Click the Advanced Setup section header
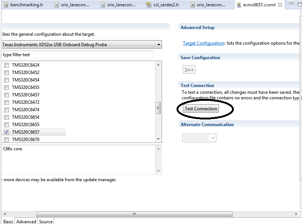The width and height of the screenshot is (302, 224). (197, 28)
